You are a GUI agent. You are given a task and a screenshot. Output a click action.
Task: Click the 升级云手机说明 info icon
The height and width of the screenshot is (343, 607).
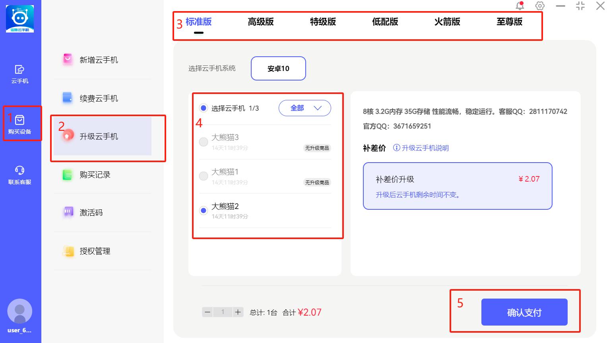tap(396, 148)
